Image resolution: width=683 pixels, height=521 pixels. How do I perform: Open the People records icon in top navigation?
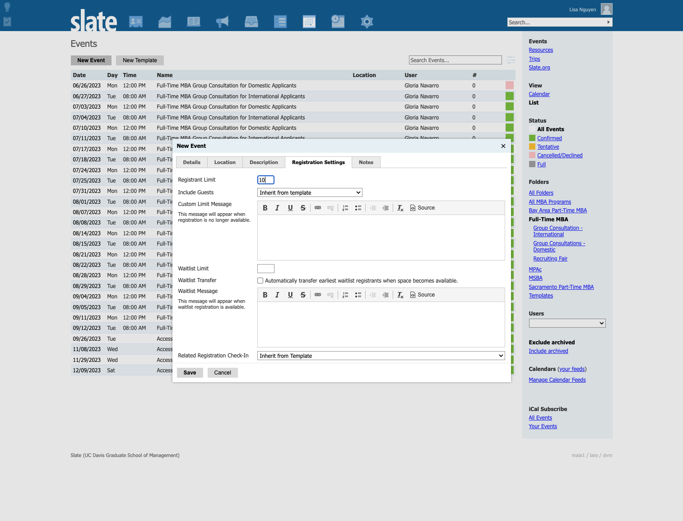pos(136,22)
